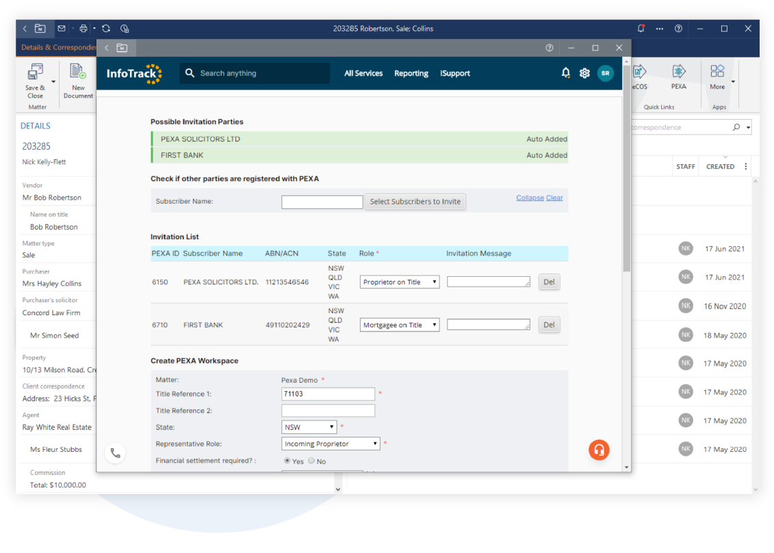774x553 pixels.
Task: Click the time recording clock icon
Action: 125,29
